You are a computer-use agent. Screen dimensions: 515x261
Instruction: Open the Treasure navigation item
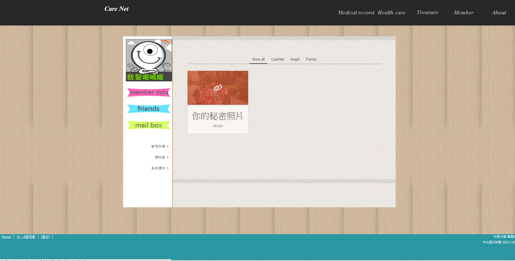[x=427, y=12]
